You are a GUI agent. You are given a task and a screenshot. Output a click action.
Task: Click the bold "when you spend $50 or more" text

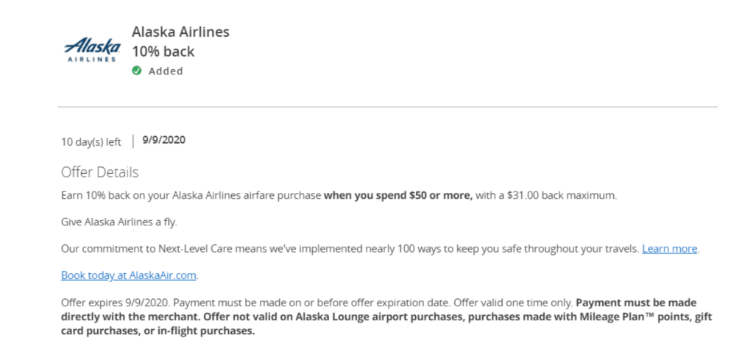[398, 196]
